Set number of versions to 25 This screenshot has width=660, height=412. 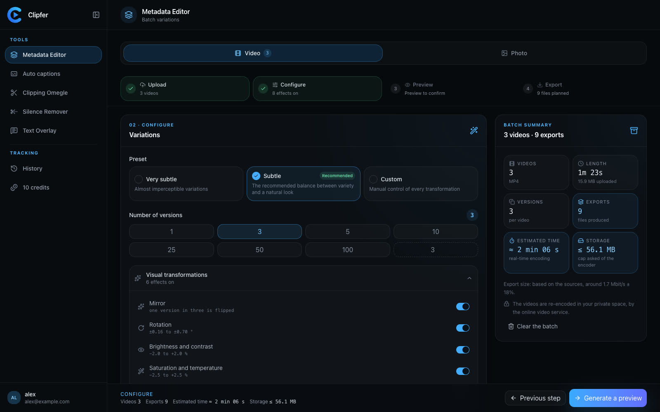click(172, 250)
